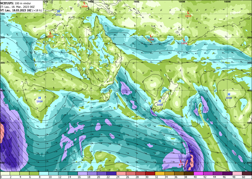Click the legend value 24
Screen dimensions: 252x179
tap(118, 177)
